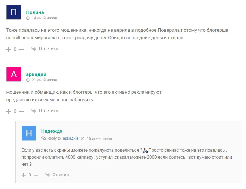Click reply arrow icon under Полина's comment
Viewport: 246px width, 189px height.
(33, 49)
